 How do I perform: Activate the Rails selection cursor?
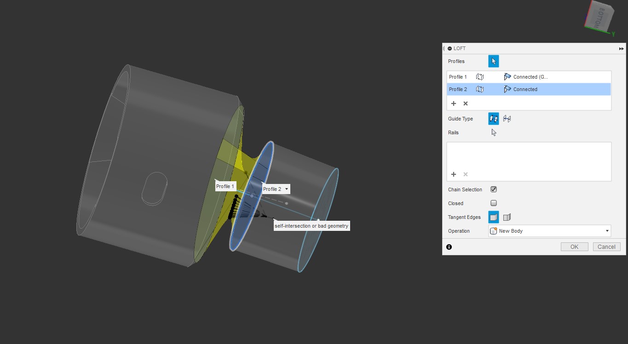click(494, 132)
